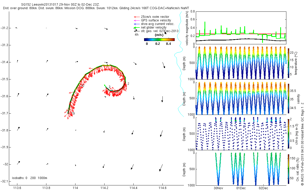306x191 pixels.
Task: Click longitude tick label 113.8
Action: point(46,188)
